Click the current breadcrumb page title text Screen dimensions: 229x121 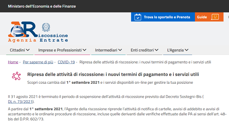point(145,62)
